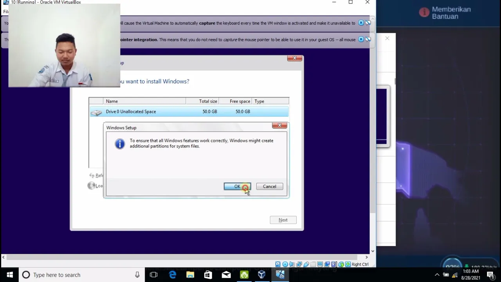Click the Type column header
Screen dimensions: 501x282
pyautogui.click(x=270, y=101)
